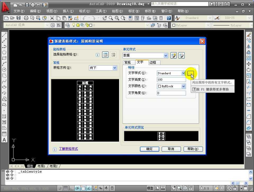Open the QuickCalc calculator icon
Screen dimensions: 254x192
pos(161,18)
